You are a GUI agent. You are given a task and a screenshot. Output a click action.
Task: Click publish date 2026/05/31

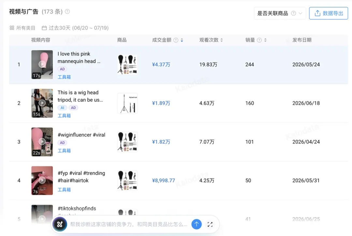tap(306, 181)
